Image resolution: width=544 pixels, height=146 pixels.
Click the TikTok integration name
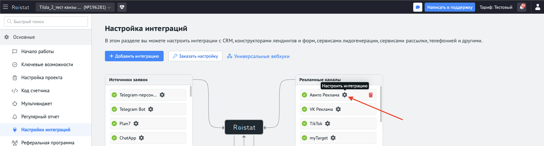[x=316, y=124]
